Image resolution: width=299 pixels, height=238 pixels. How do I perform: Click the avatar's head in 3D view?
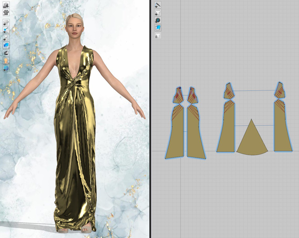[x=75, y=25]
